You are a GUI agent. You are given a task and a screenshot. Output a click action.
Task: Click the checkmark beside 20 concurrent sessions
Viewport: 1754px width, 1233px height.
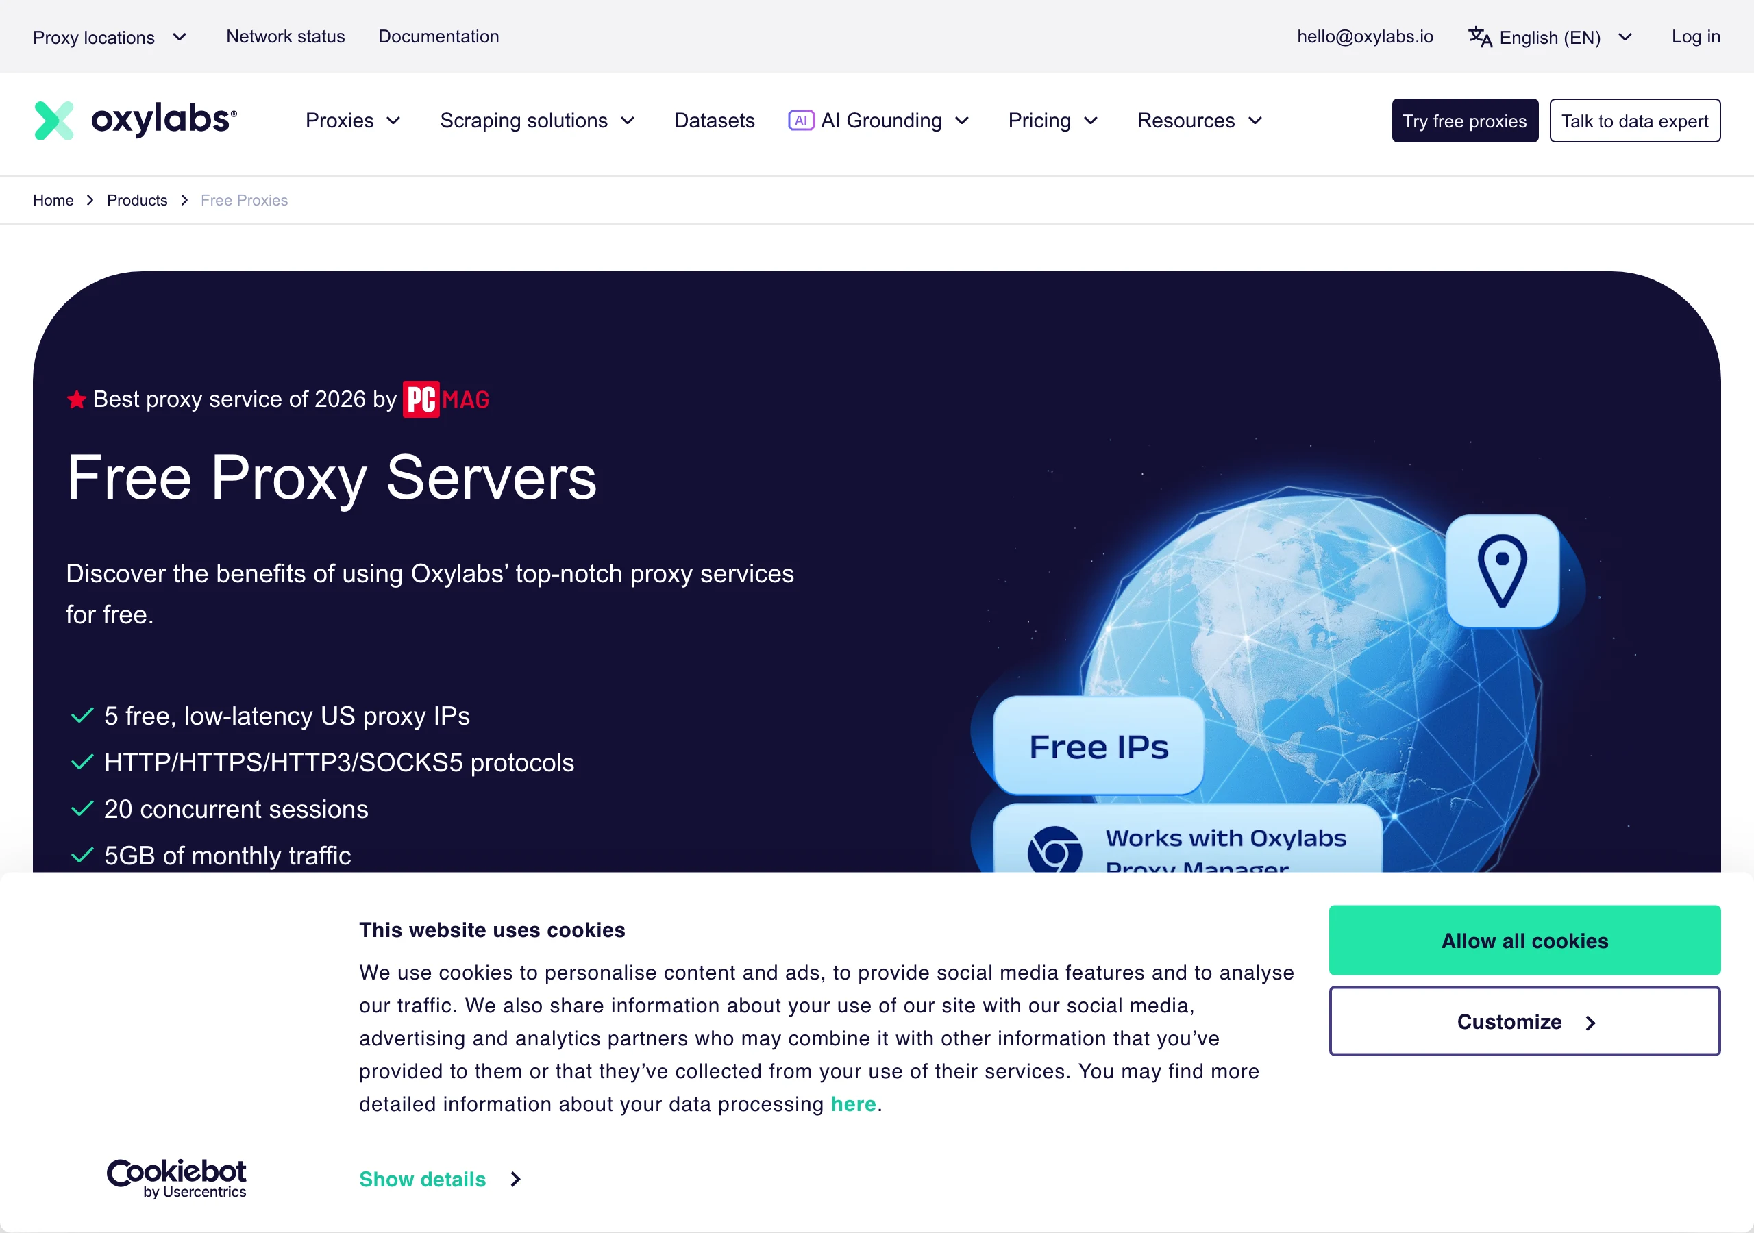pos(82,808)
